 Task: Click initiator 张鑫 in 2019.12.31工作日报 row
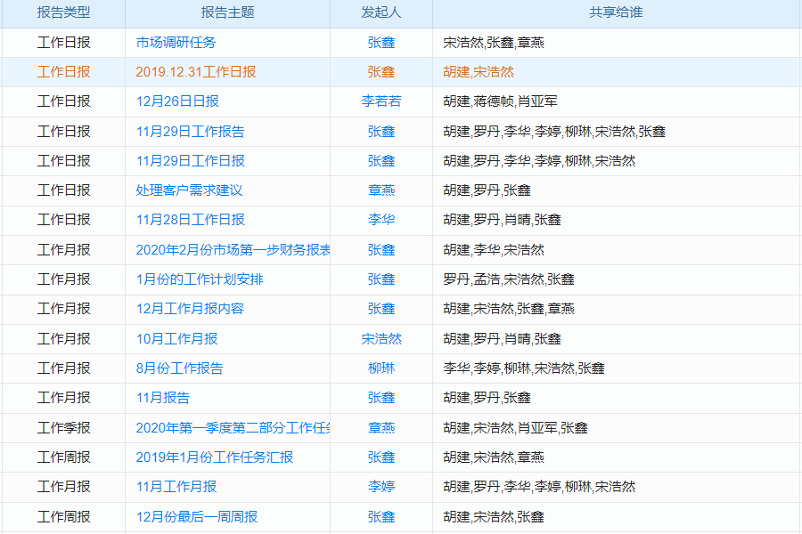point(381,72)
